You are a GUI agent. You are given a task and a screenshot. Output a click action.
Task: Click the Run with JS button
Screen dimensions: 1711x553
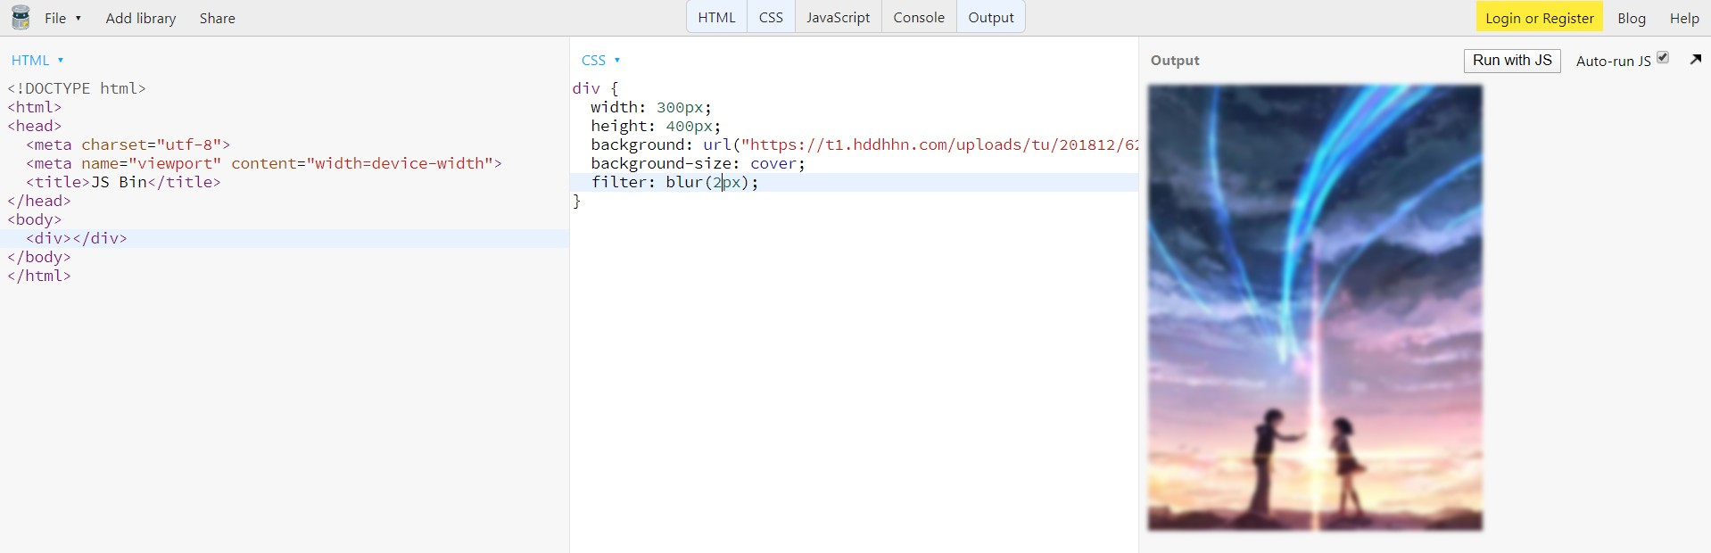tap(1512, 61)
